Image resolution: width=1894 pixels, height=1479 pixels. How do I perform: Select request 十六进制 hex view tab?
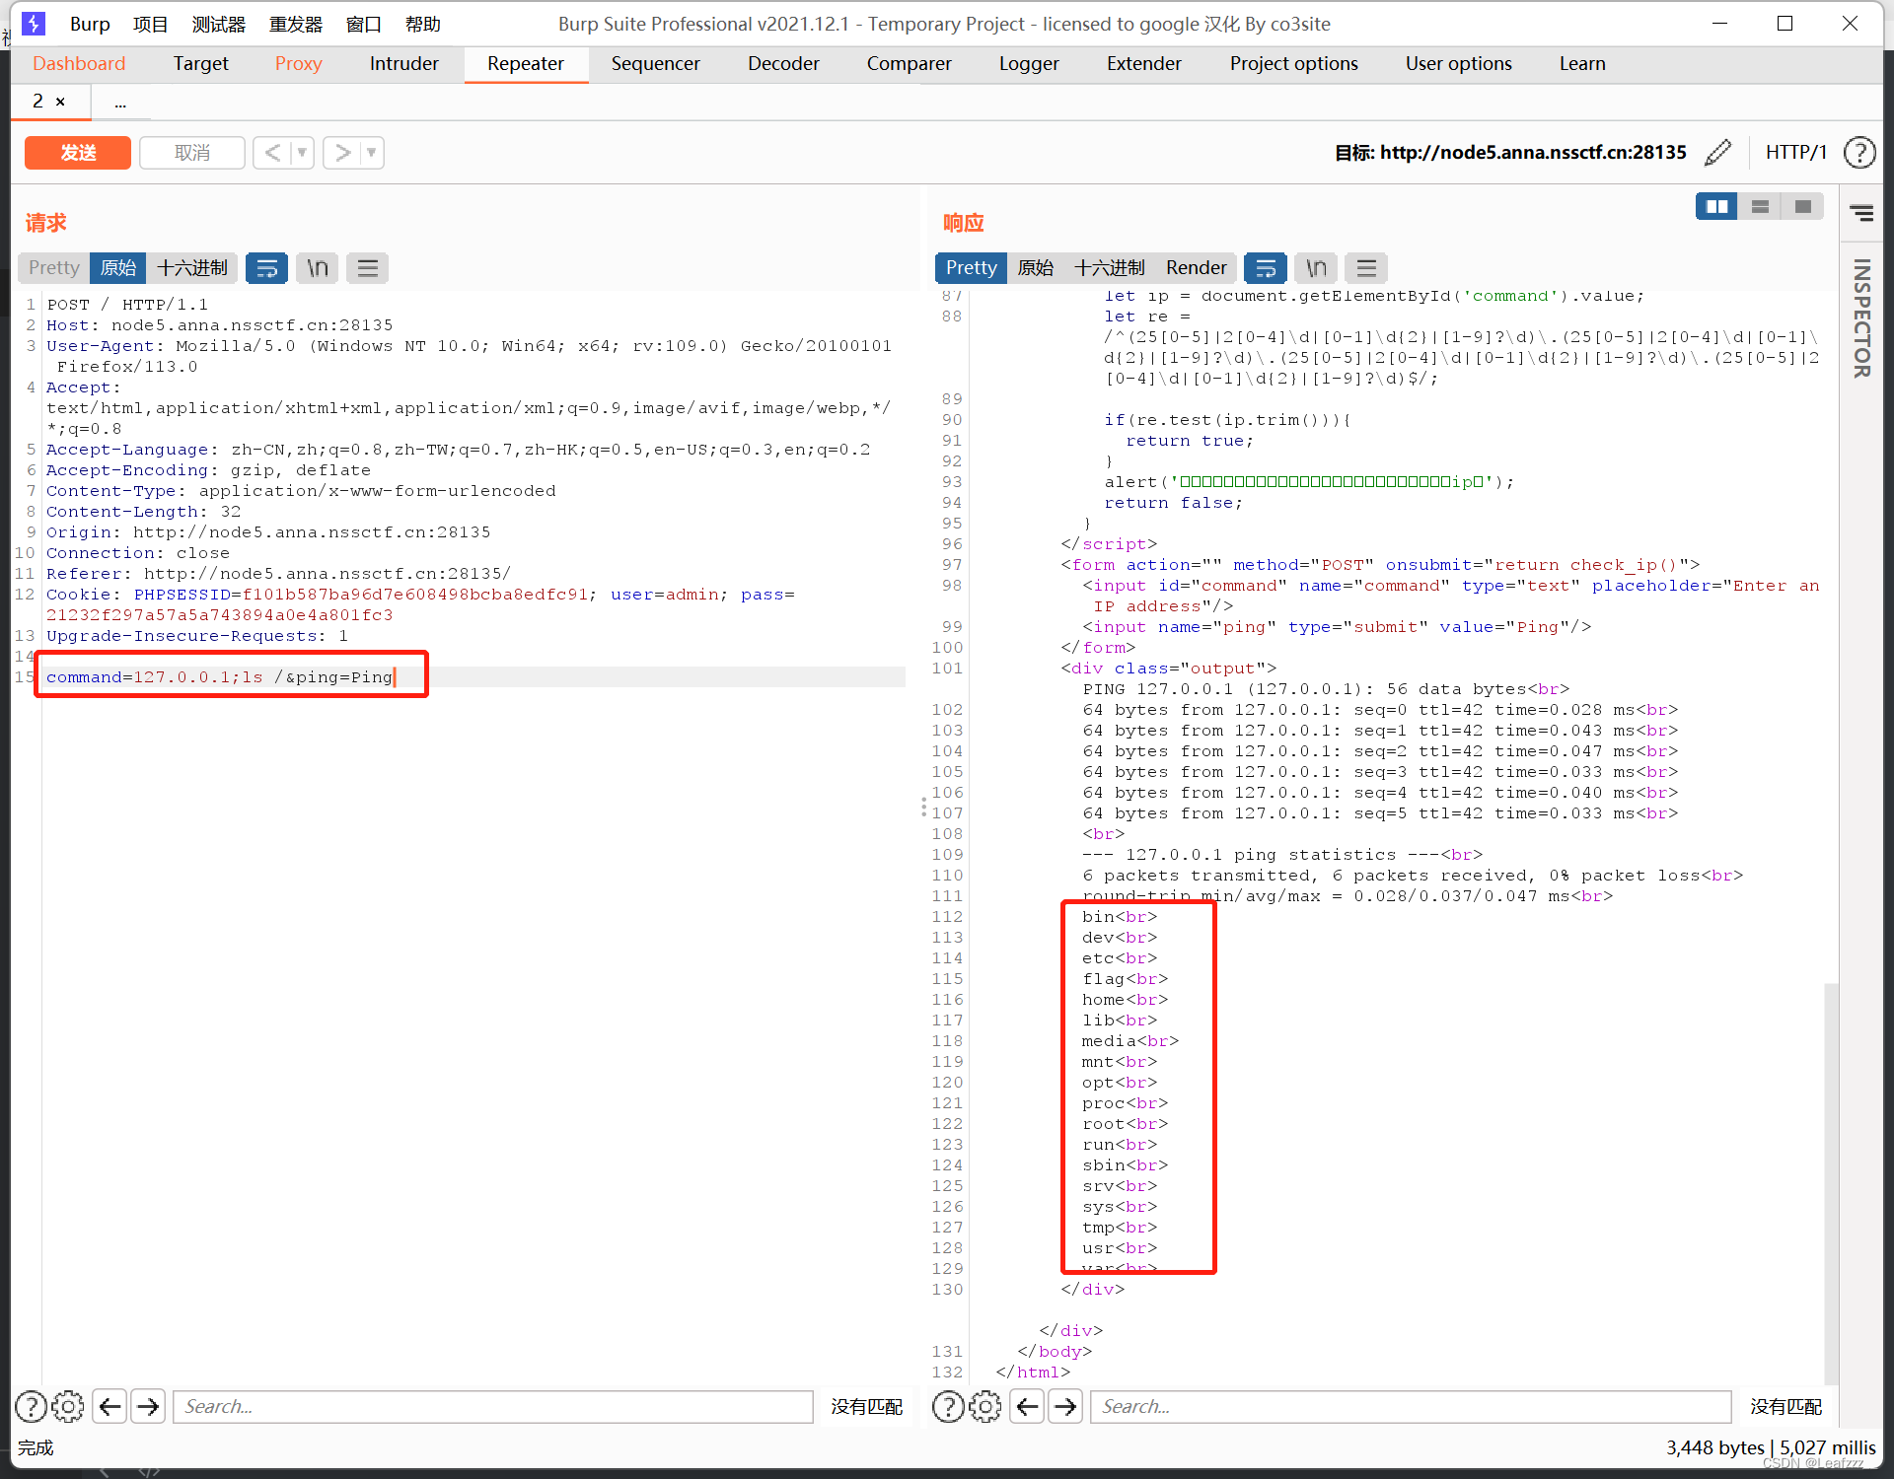192,268
